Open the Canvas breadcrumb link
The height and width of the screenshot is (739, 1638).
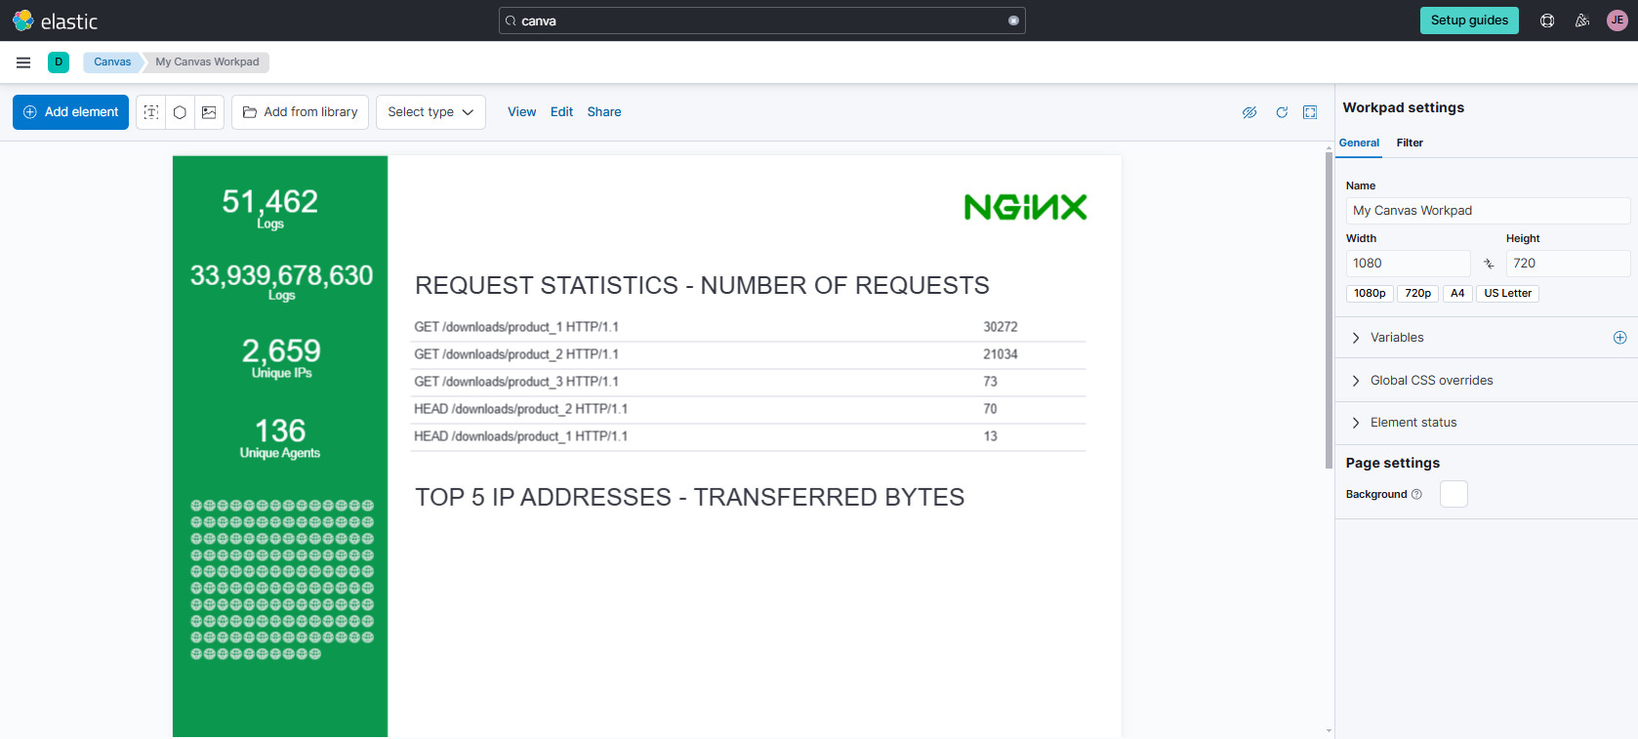coord(112,62)
